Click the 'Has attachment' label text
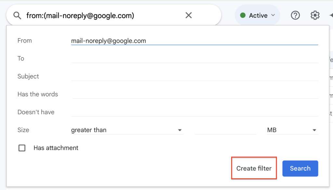 [x=56, y=148]
